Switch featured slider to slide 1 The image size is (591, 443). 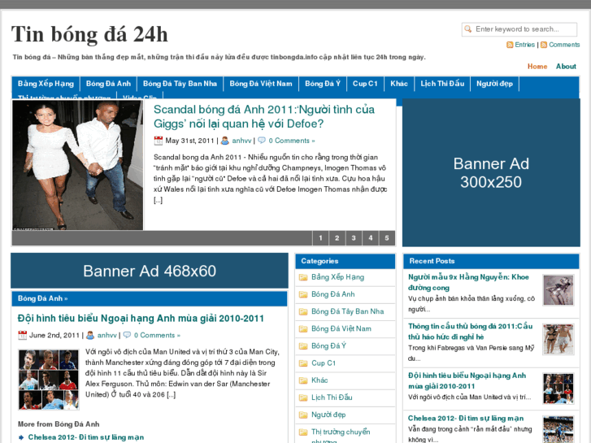coord(320,238)
